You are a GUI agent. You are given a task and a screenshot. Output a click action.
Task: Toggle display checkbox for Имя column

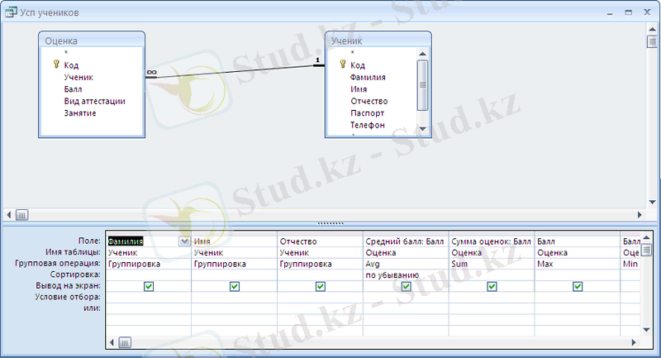(235, 287)
